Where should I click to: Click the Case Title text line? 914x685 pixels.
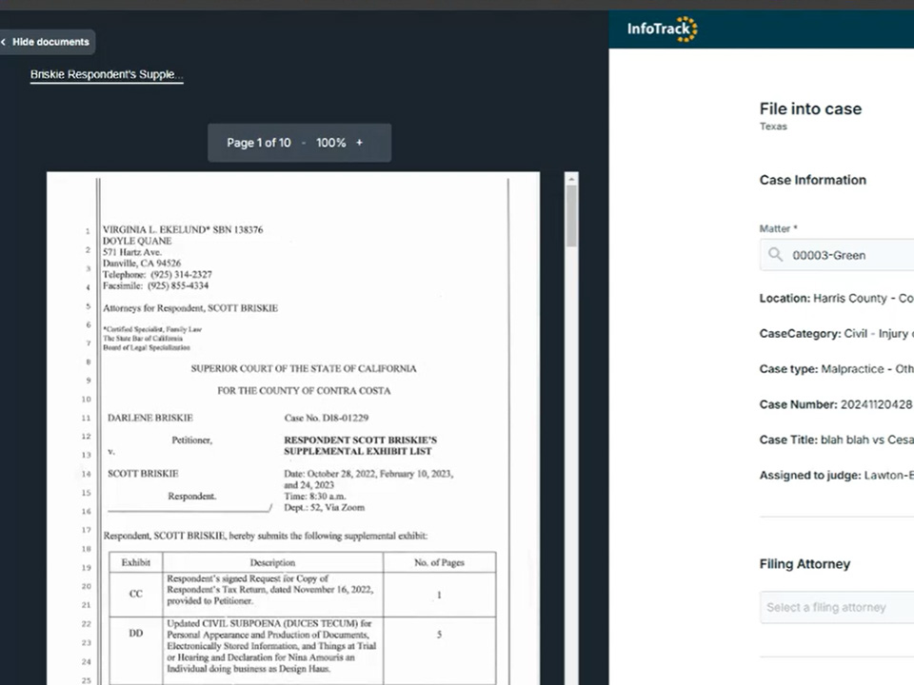point(836,440)
